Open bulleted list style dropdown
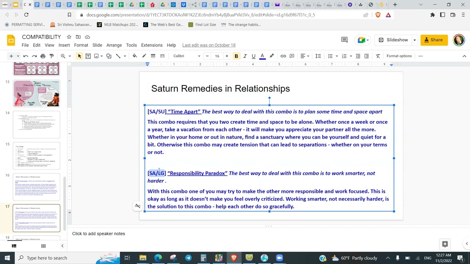 [x=337, y=56]
